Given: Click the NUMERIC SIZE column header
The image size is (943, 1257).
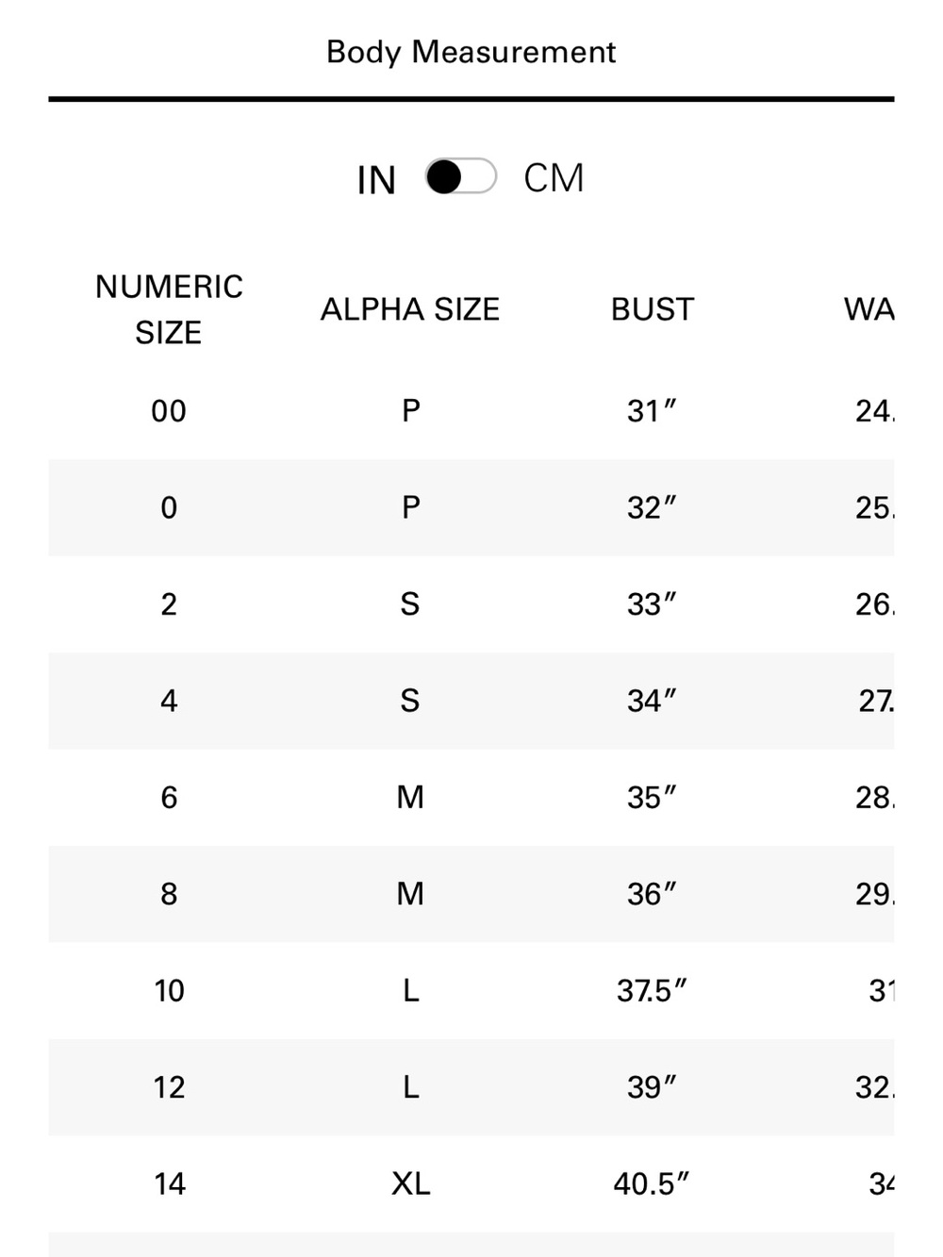Looking at the screenshot, I should click(169, 309).
